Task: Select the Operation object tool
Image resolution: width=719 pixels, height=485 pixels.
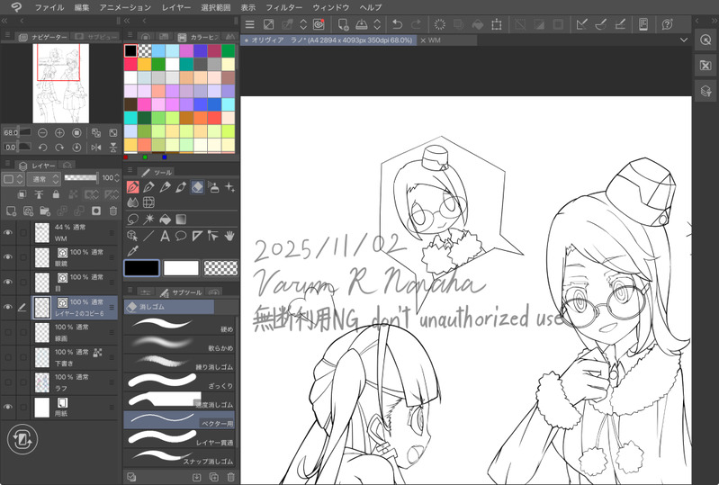Action: pyautogui.click(x=133, y=236)
